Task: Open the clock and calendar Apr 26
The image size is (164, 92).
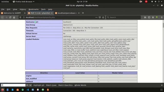Action: [x=82, y=2]
